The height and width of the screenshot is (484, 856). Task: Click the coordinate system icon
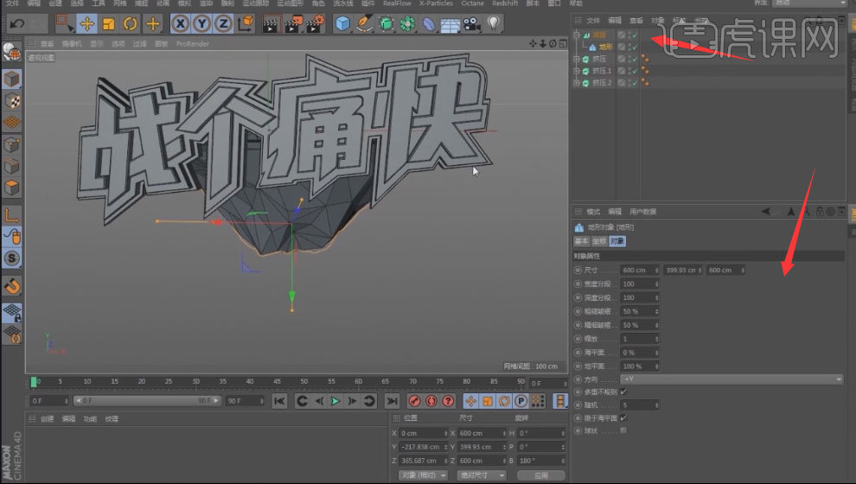click(x=246, y=23)
